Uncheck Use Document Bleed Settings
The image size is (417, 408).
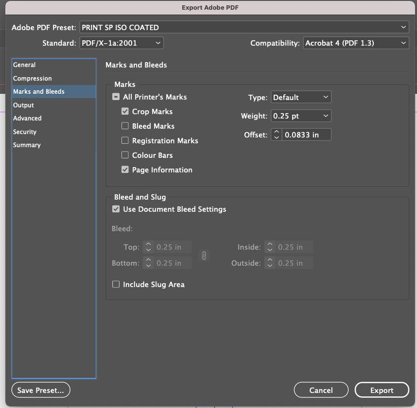point(116,209)
